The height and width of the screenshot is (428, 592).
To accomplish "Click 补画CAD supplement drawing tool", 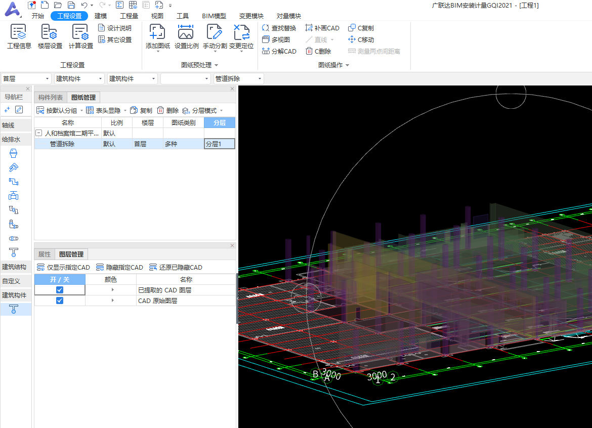I will coord(322,28).
